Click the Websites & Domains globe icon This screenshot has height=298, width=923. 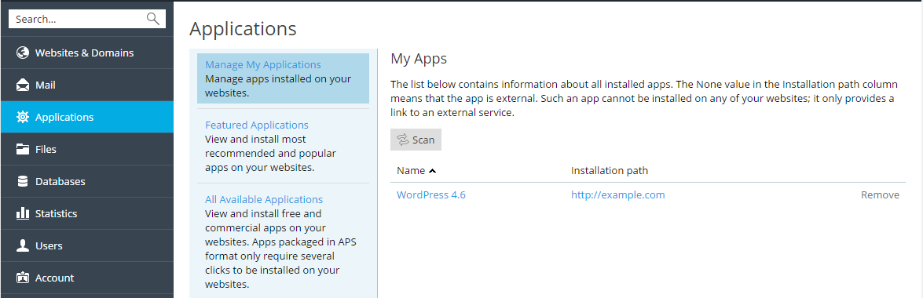pyautogui.click(x=23, y=53)
